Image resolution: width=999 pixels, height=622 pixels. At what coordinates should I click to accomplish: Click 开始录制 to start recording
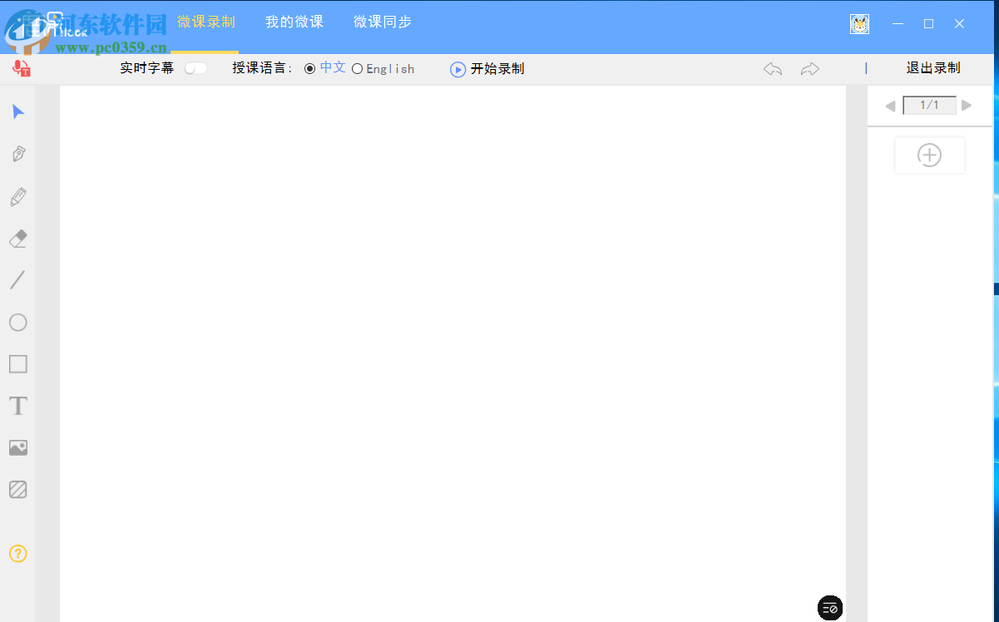click(487, 69)
